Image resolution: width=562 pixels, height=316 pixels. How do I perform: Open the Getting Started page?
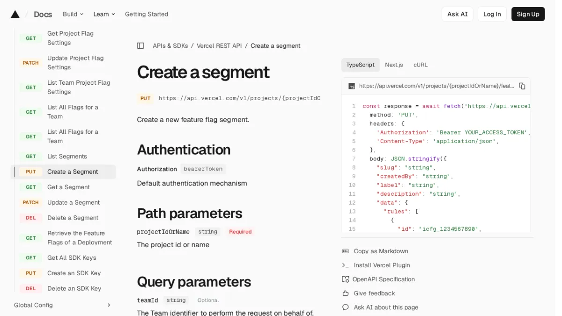click(147, 14)
